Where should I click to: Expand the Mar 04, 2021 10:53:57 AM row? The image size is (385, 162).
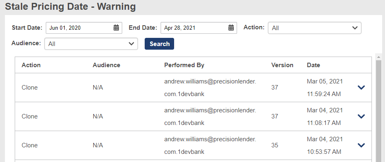click(361, 145)
